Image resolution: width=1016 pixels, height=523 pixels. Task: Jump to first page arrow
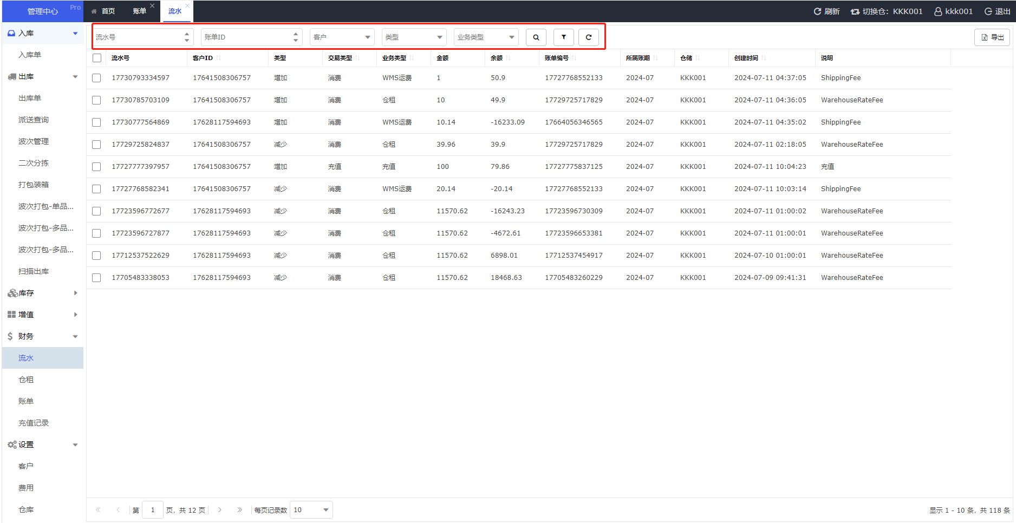[99, 510]
